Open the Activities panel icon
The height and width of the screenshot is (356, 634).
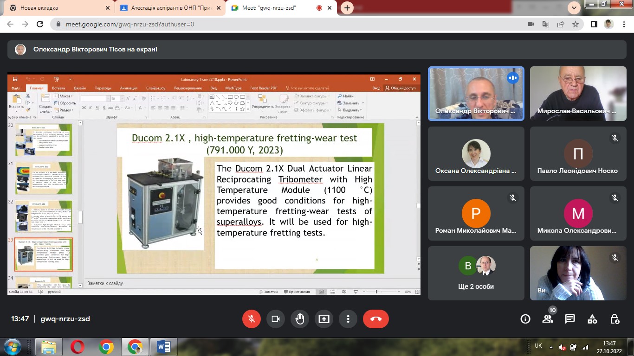tap(592, 319)
